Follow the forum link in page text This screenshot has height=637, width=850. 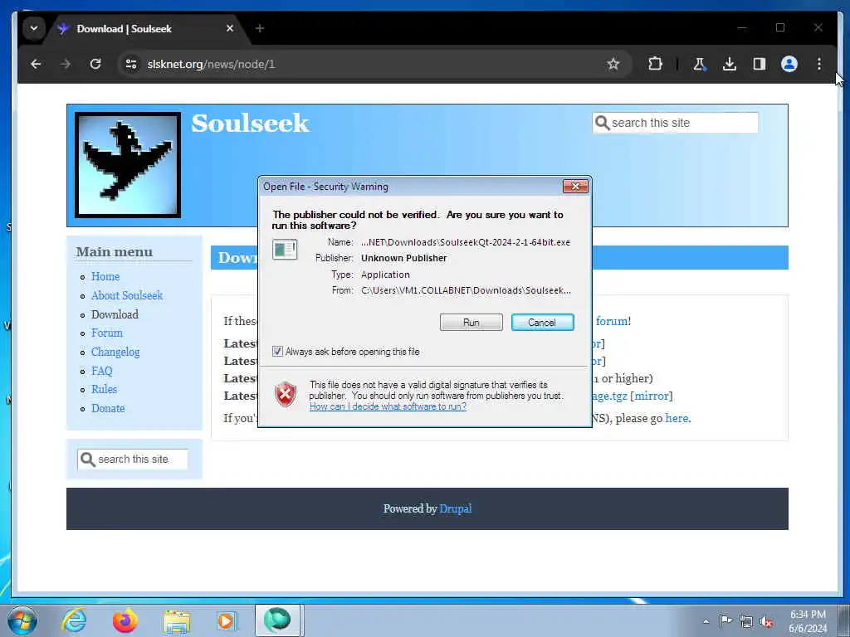click(612, 321)
